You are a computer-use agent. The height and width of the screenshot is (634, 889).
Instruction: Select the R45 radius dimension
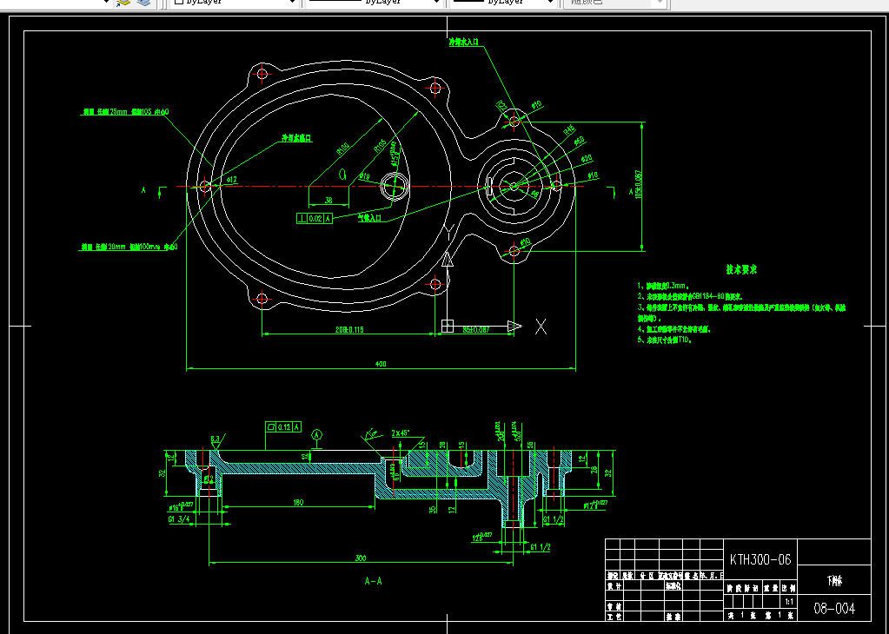pyautogui.click(x=568, y=131)
